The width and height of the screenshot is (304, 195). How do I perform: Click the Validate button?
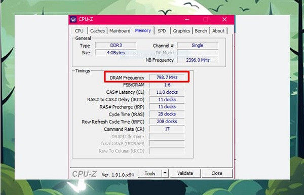[x=185, y=173]
